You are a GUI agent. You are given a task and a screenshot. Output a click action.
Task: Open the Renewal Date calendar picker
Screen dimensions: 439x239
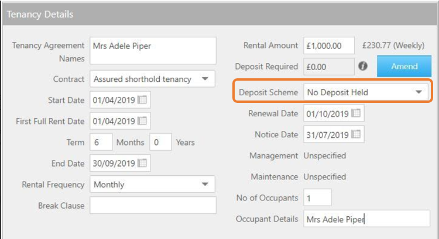(356, 113)
